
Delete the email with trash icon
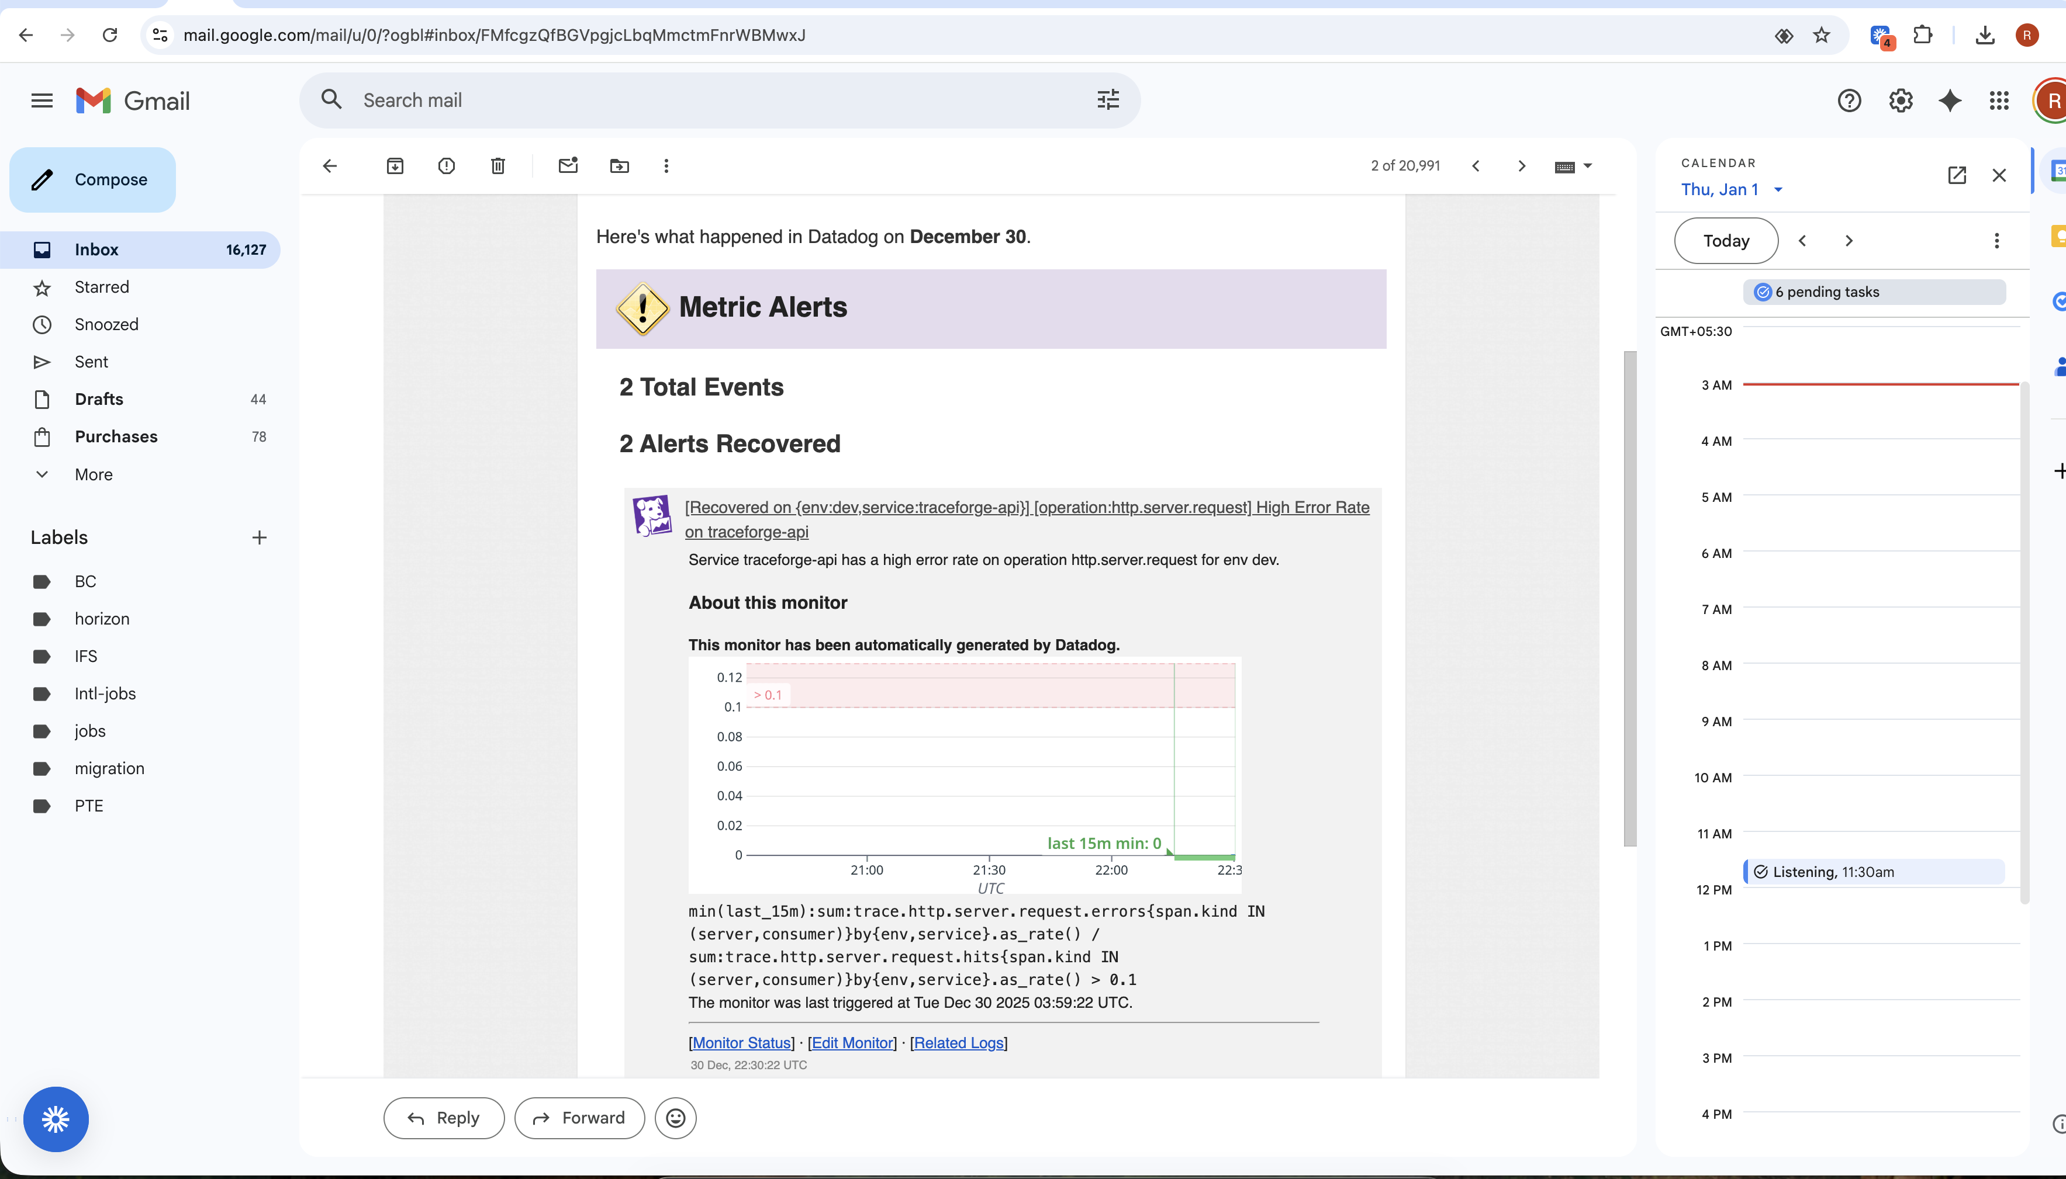[498, 166]
